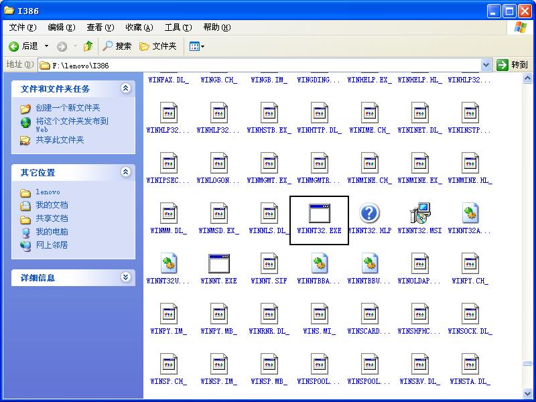Image resolution: width=536 pixels, height=402 pixels.
Task: Open the 查看(V) menu
Action: pos(100,27)
